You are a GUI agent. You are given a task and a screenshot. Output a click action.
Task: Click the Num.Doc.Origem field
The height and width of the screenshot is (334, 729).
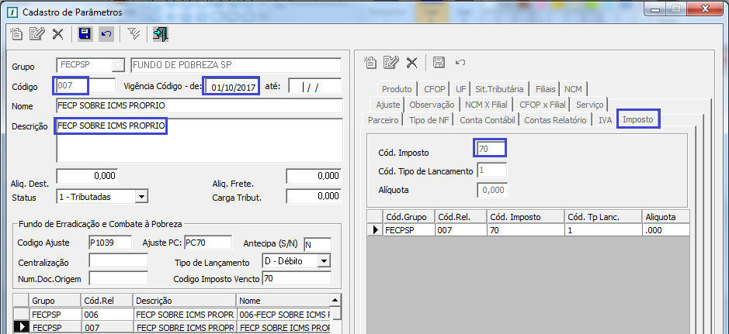118,278
